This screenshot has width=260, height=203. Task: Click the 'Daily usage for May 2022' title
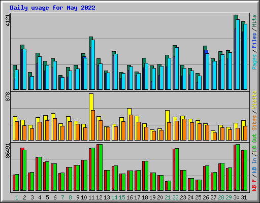[x=52, y=8]
